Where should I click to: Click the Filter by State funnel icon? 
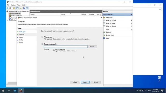(x=104, y=23)
